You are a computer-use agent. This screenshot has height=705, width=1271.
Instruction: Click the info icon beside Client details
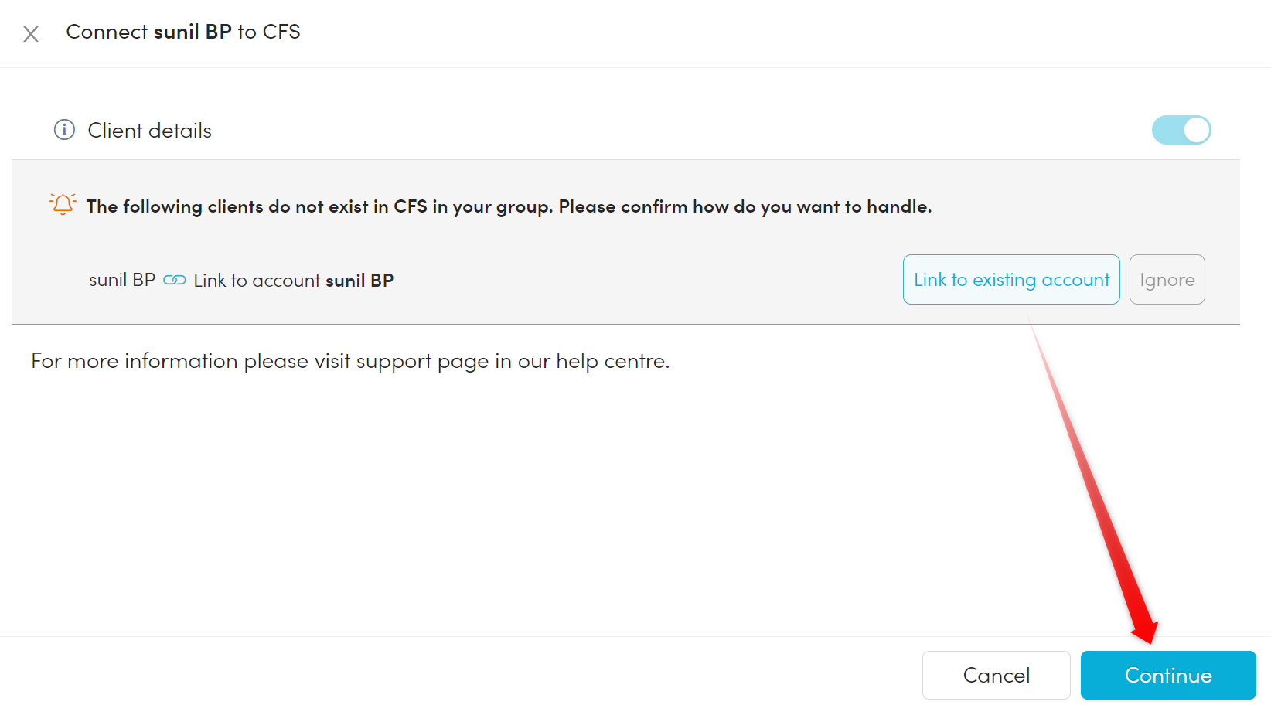64,130
